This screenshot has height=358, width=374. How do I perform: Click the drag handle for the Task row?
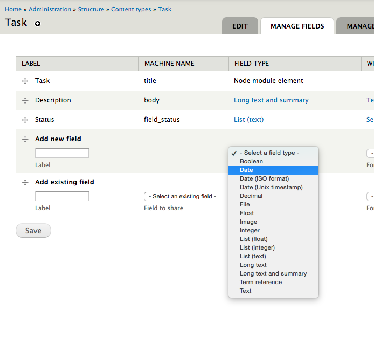point(25,81)
